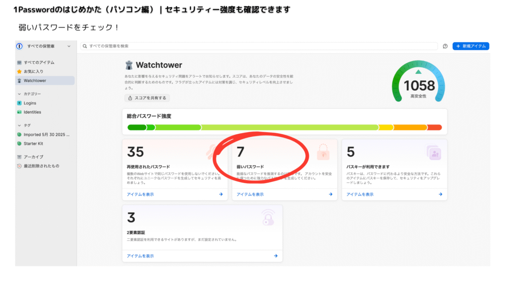Select the Starter Kit tag
515x289 pixels.
tap(45, 143)
